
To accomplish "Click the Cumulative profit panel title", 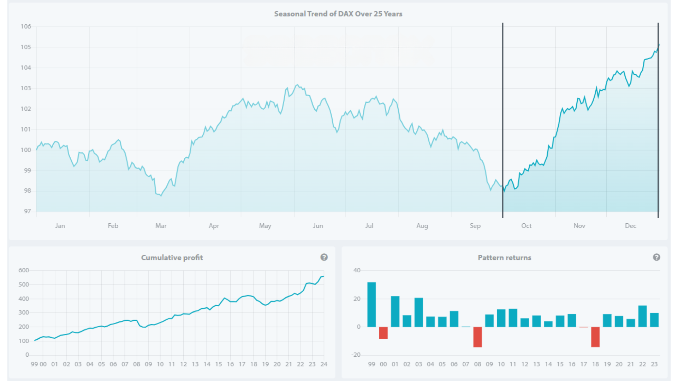I will (172, 258).
